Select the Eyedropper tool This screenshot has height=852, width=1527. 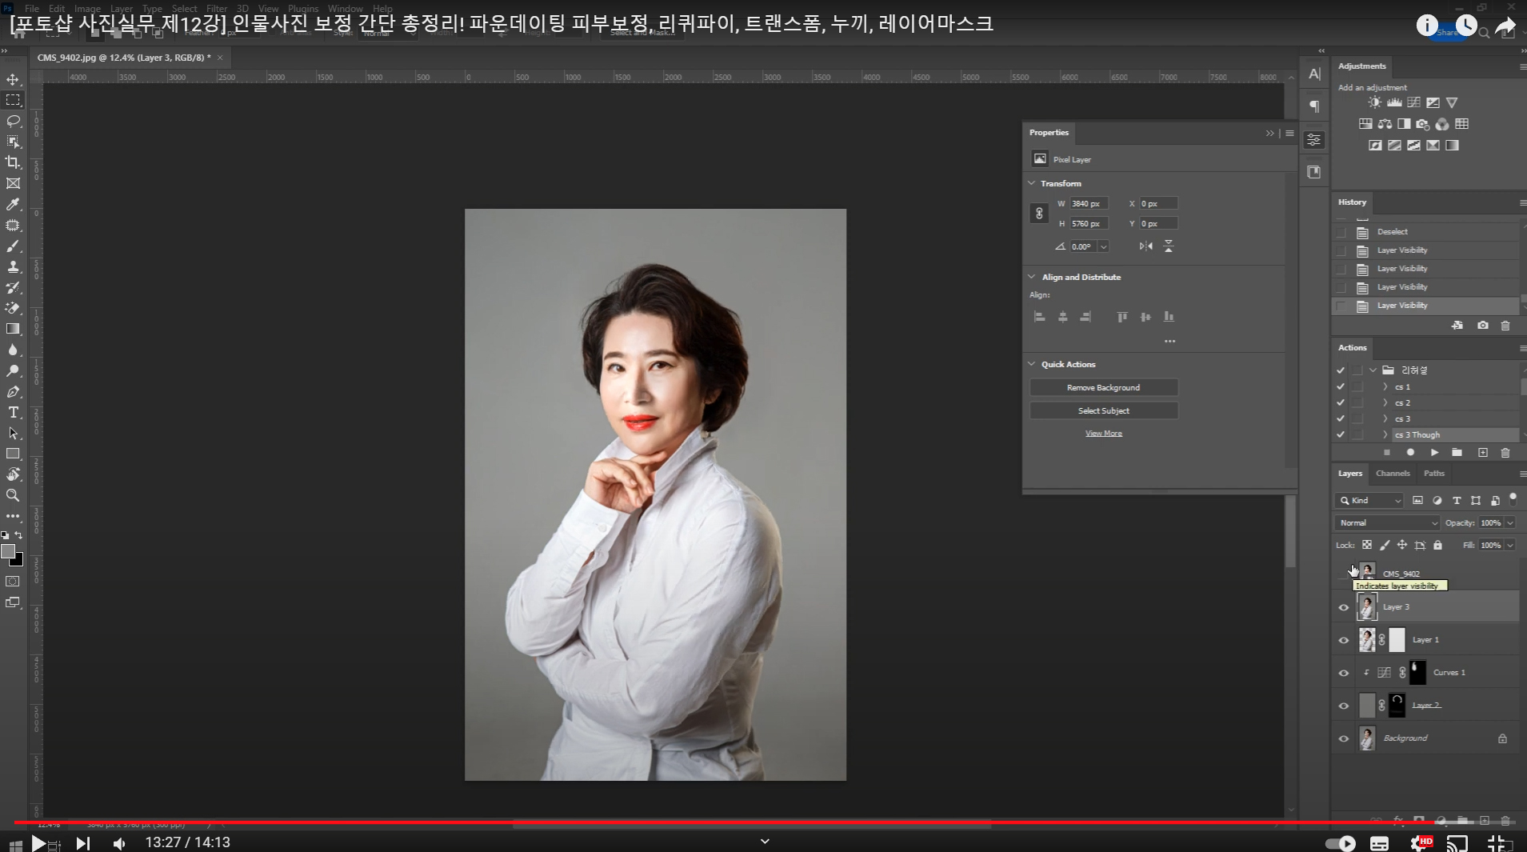(x=13, y=204)
